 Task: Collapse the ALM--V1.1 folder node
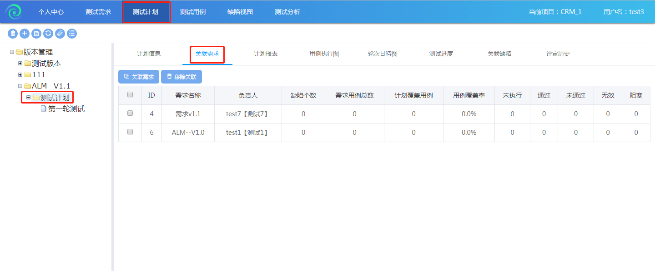20,86
